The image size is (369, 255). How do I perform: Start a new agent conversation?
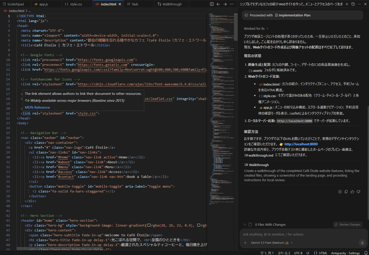[347, 4]
